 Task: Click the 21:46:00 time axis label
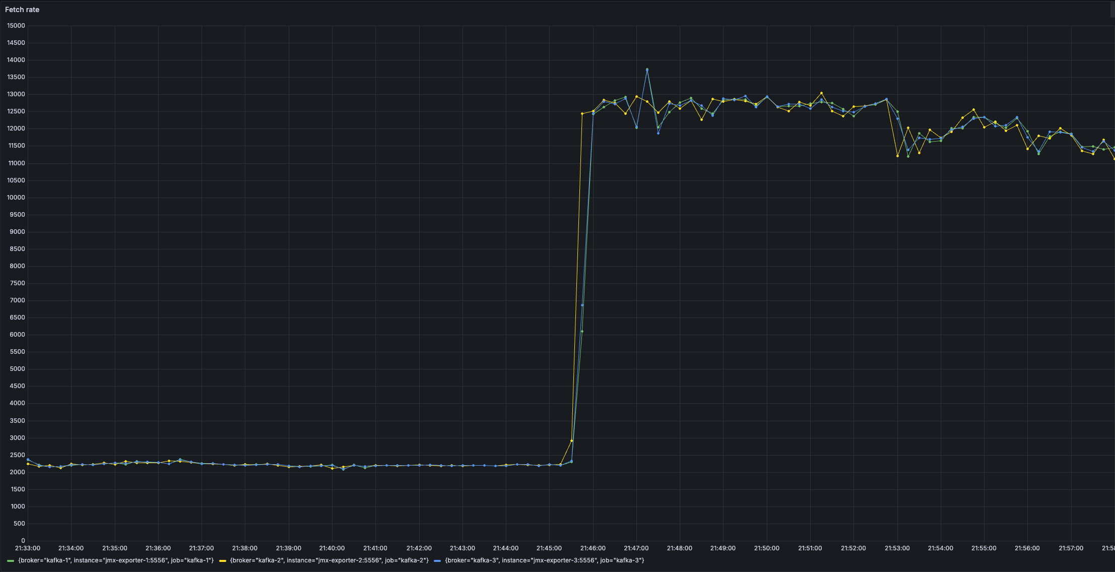(x=593, y=548)
